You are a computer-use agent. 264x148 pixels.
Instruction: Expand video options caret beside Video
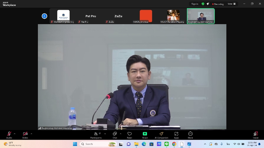[x=31, y=134]
